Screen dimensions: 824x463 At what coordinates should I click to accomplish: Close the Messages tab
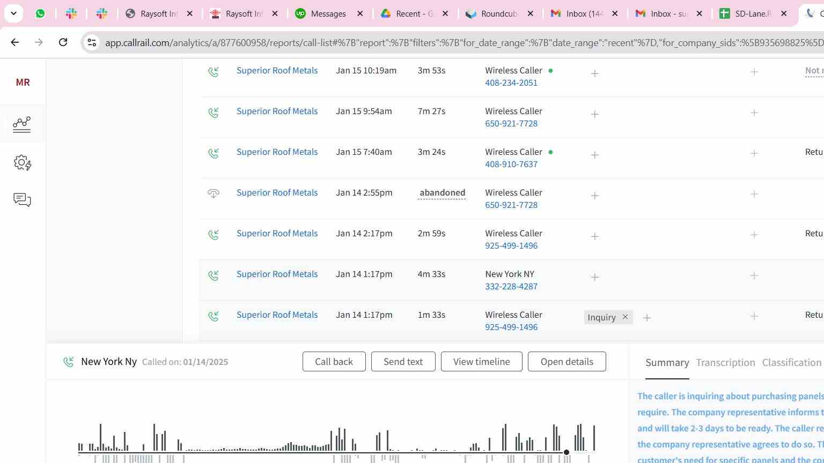point(360,13)
